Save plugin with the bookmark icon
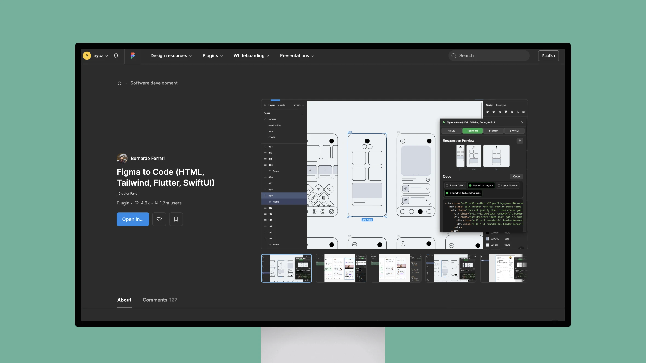 176,219
